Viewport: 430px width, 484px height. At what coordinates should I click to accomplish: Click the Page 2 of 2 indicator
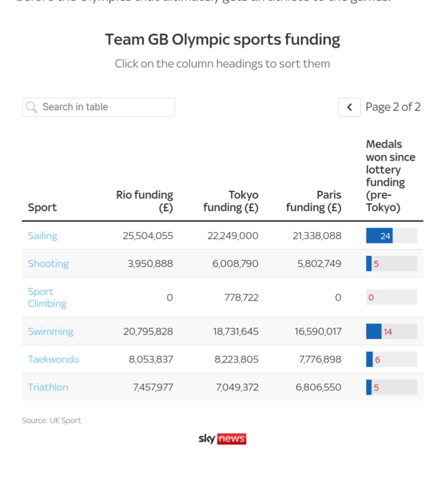click(393, 107)
